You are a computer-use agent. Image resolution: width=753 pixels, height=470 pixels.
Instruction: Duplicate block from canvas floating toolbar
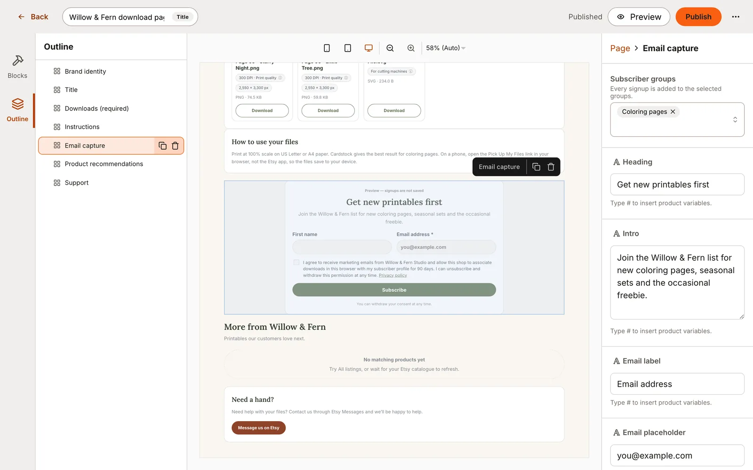536,167
